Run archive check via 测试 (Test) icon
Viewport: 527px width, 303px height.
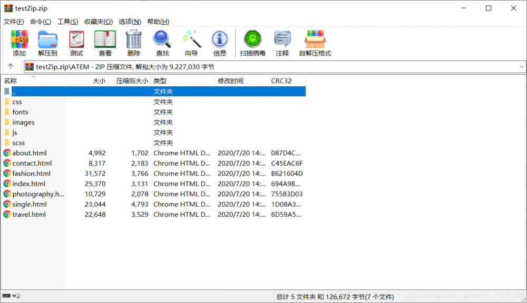tap(76, 42)
